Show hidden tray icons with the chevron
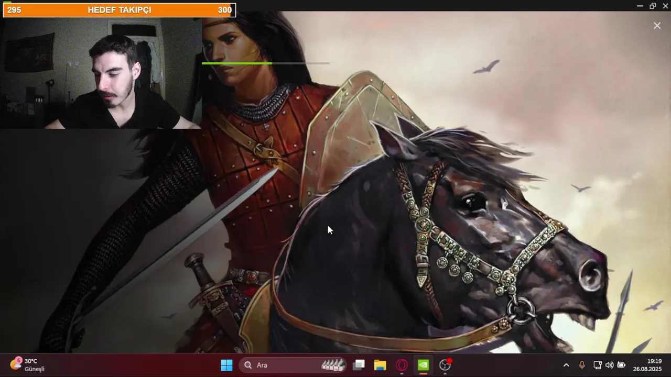671x377 pixels. (x=566, y=365)
